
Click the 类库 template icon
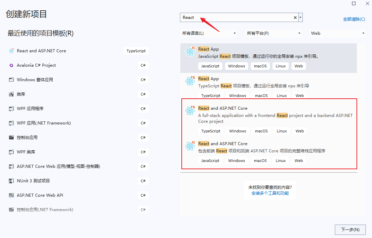[x=11, y=94]
